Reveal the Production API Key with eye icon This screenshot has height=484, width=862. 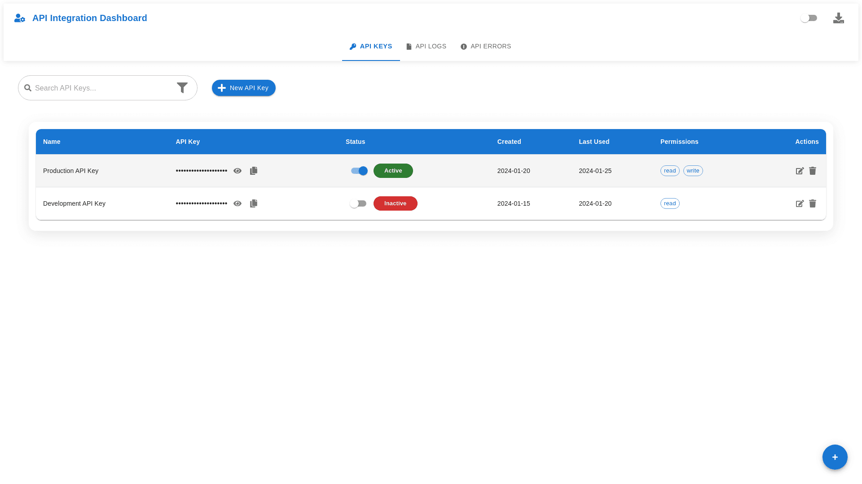(237, 171)
